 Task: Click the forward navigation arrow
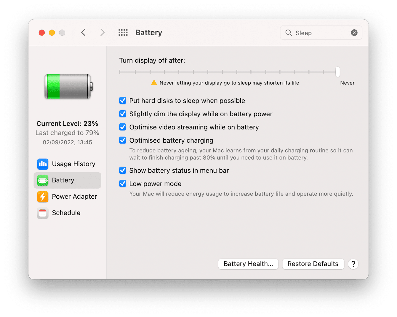click(x=102, y=32)
